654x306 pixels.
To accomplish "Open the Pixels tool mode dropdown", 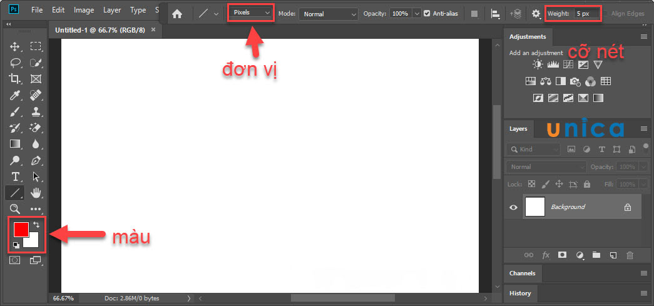I will click(251, 13).
